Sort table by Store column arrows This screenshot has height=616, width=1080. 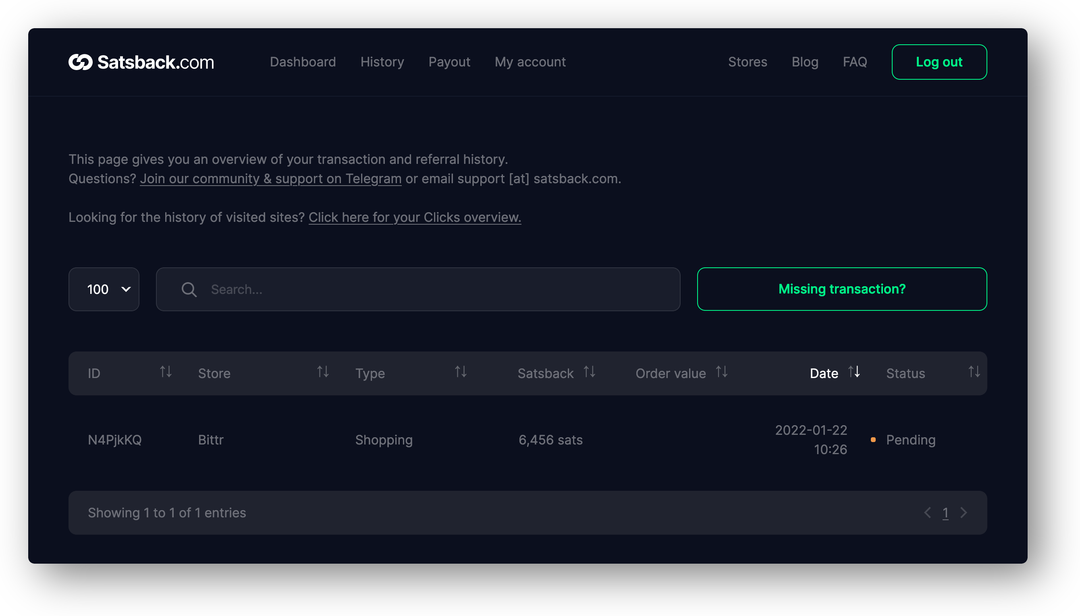pyautogui.click(x=323, y=372)
